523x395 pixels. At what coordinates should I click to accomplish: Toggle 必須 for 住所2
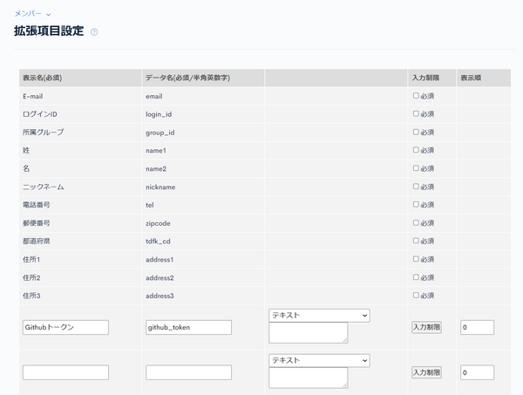(x=416, y=277)
